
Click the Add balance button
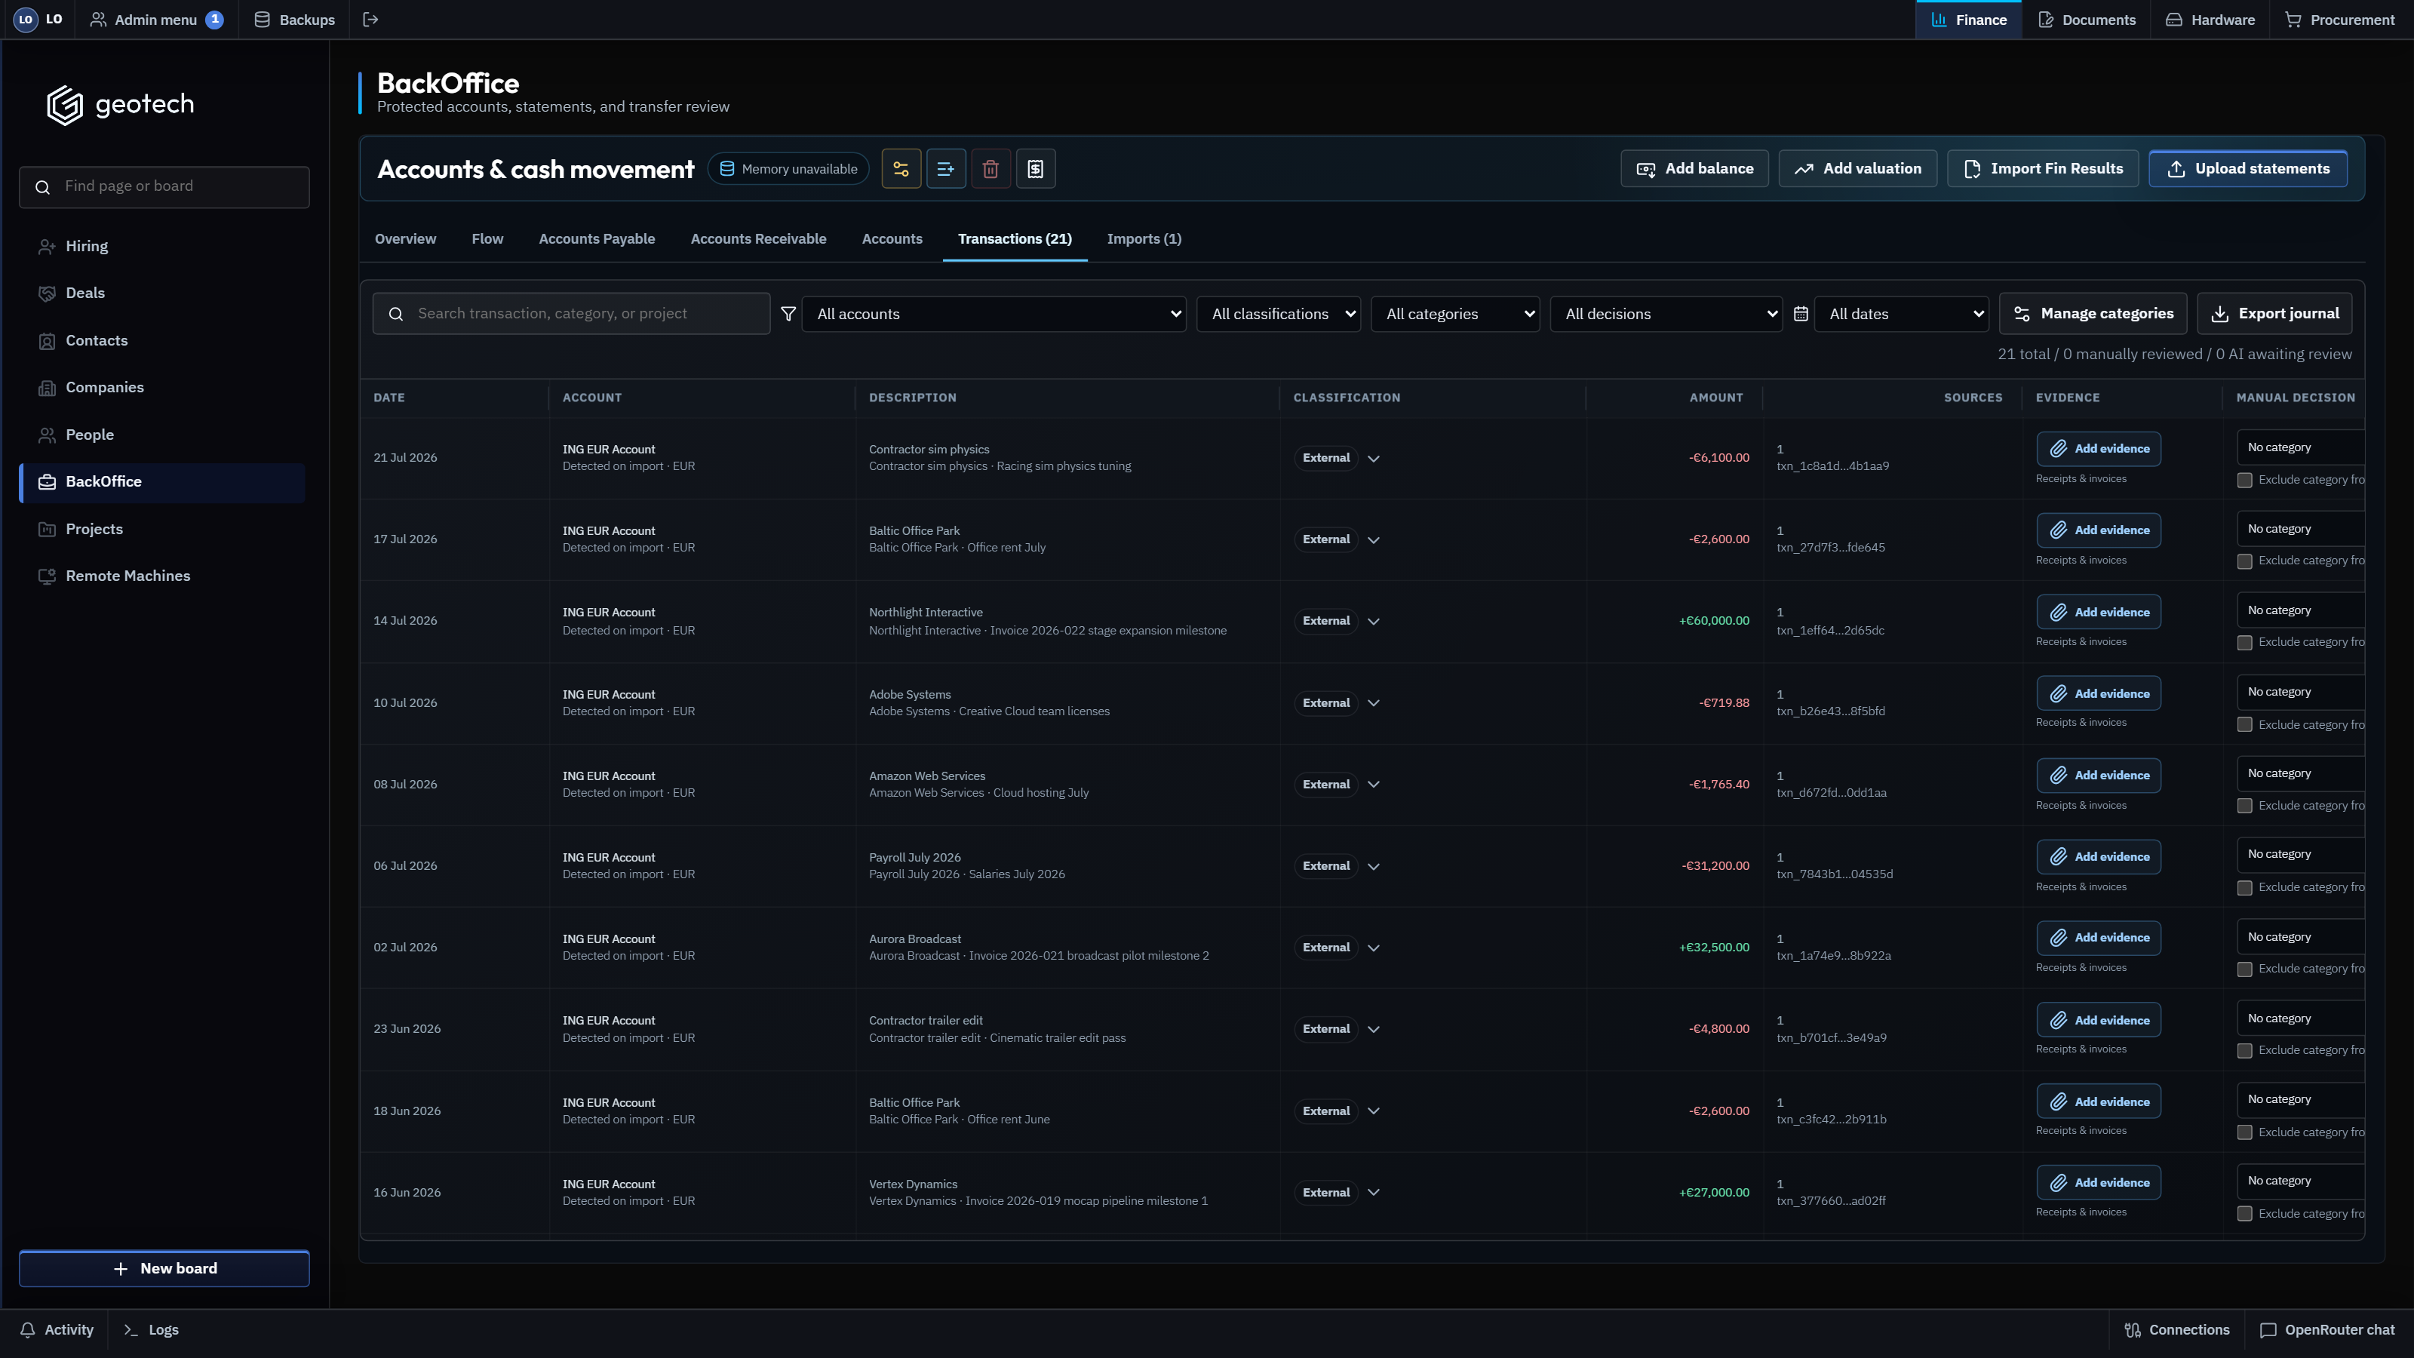[x=1694, y=169]
